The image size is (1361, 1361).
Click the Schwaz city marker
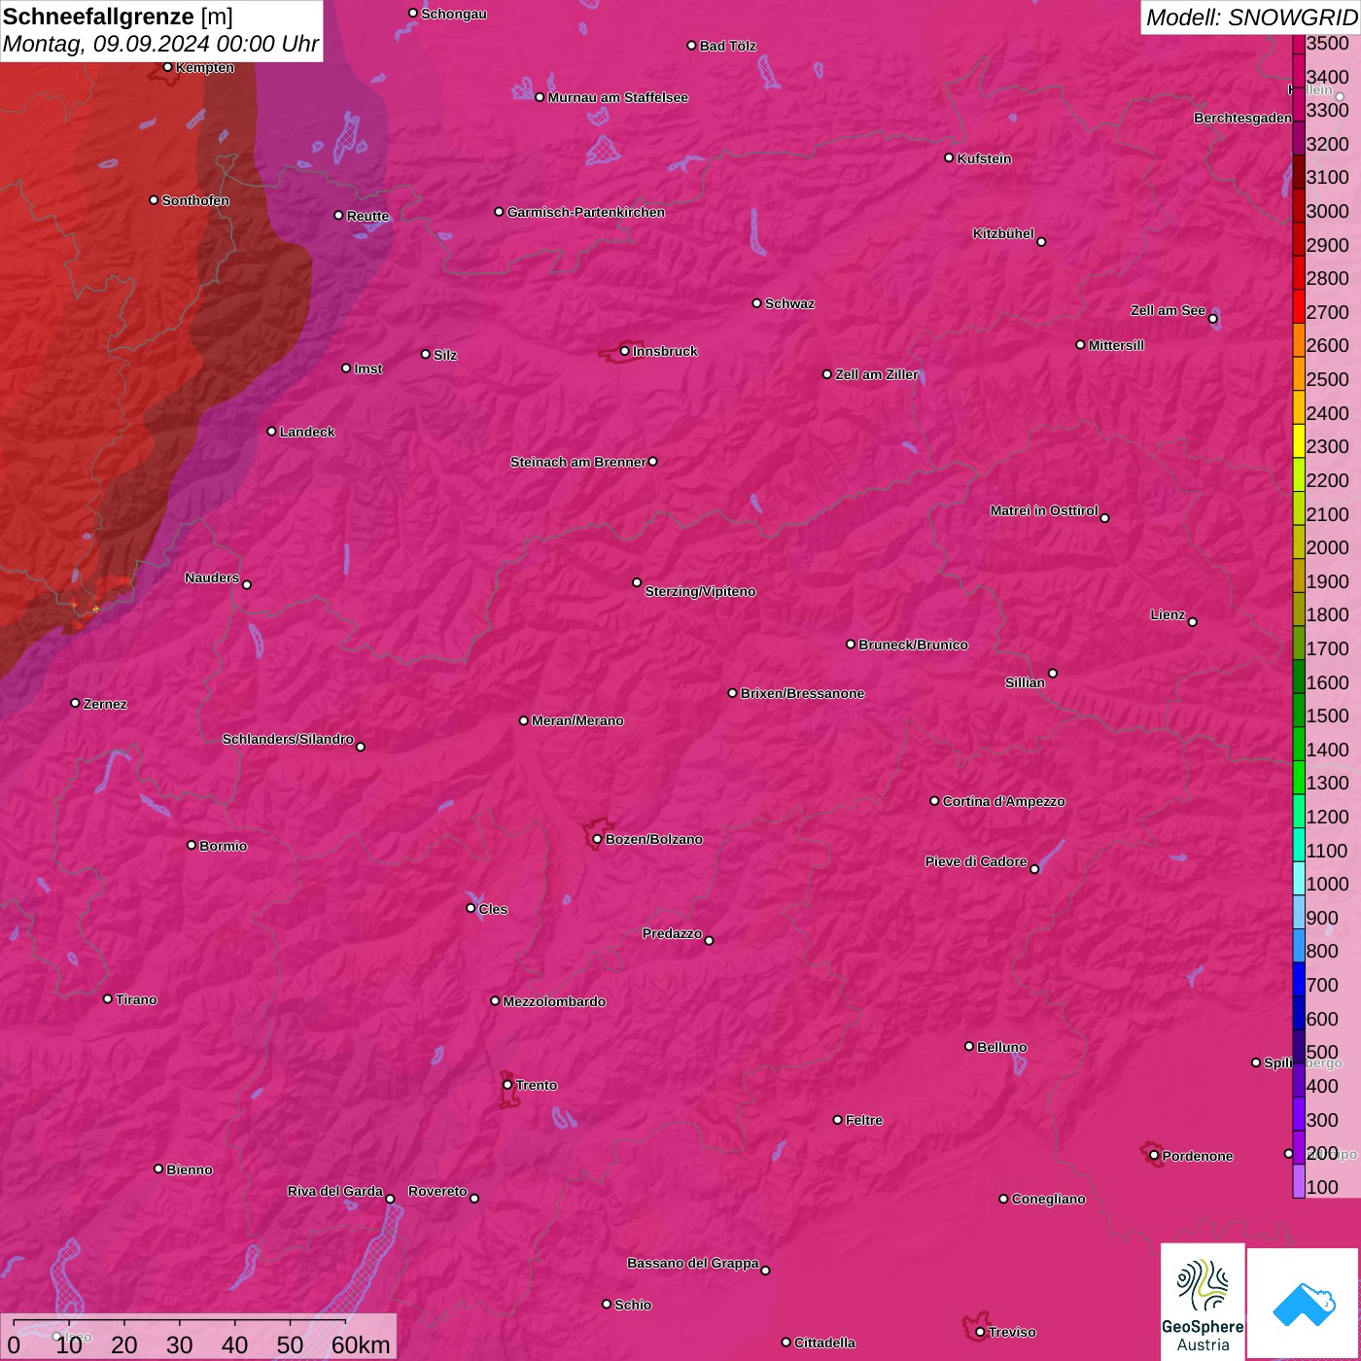[756, 303]
